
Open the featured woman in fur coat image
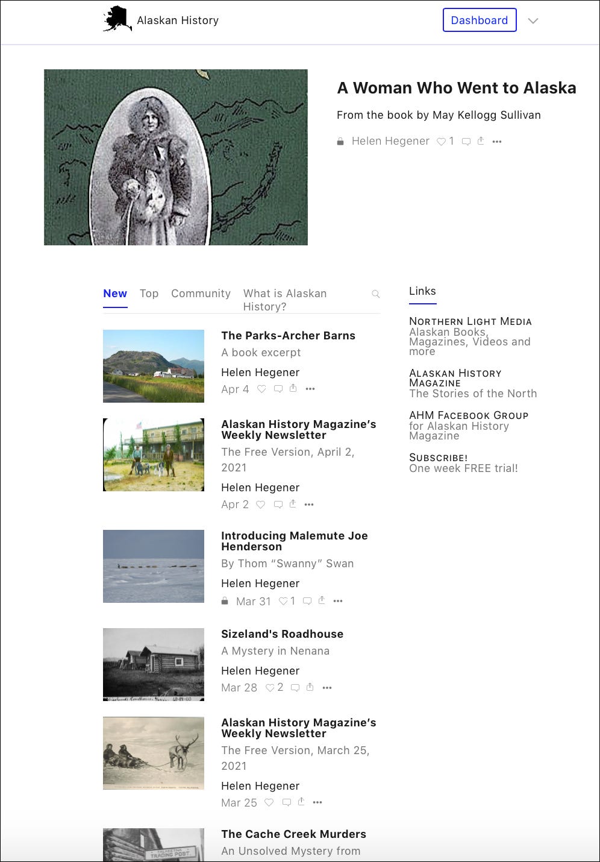point(176,157)
